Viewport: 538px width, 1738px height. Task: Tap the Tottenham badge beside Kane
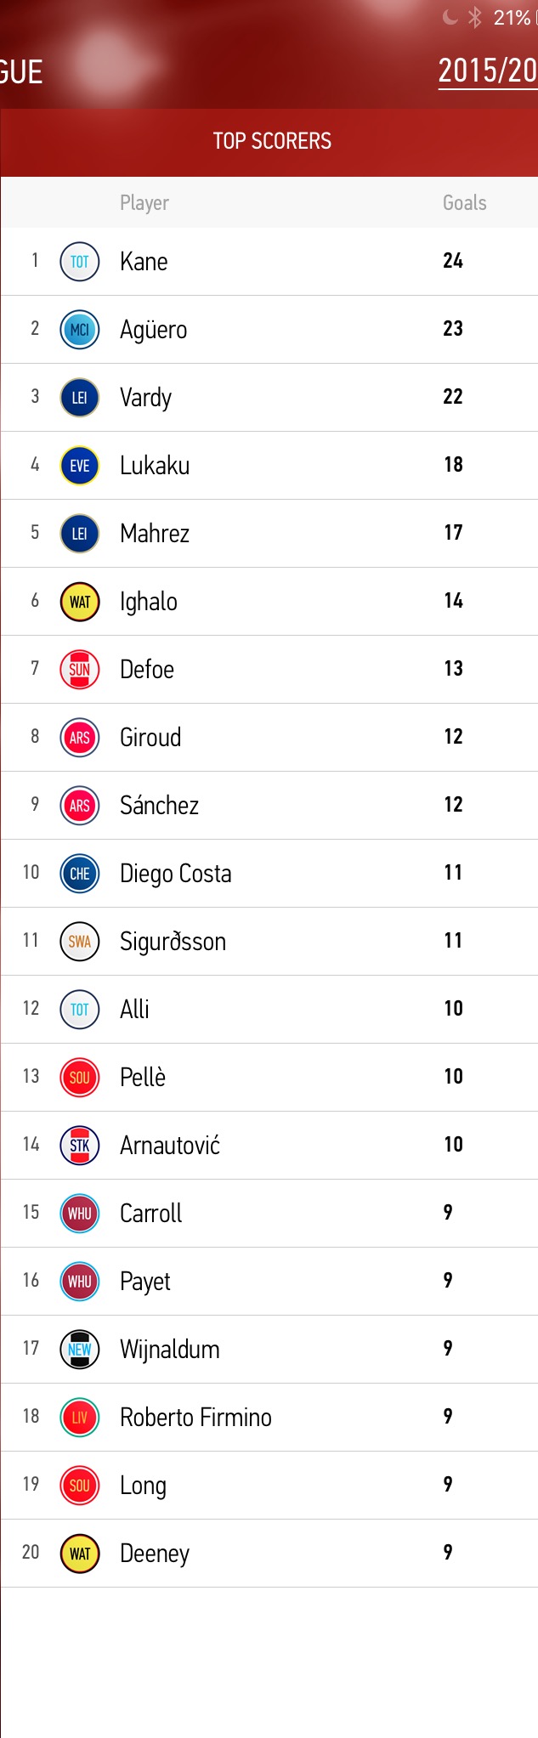pos(80,262)
